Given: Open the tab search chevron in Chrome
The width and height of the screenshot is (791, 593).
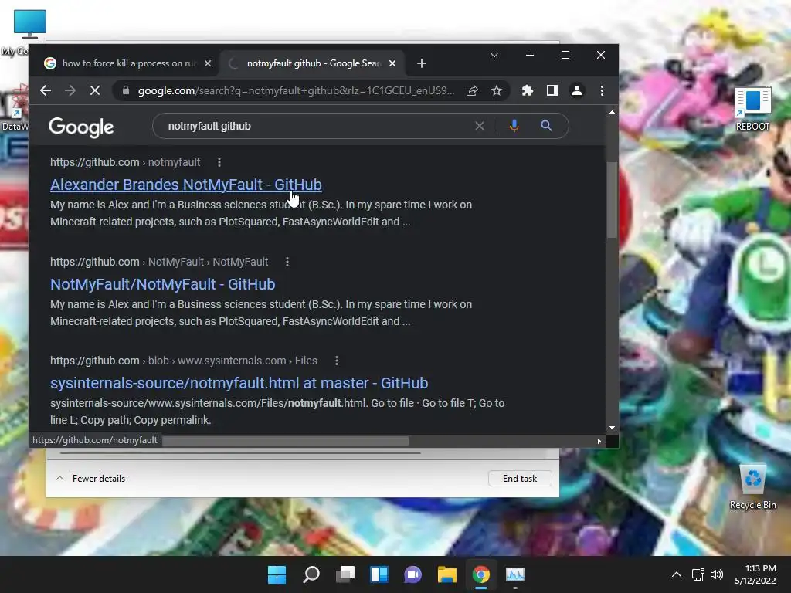Looking at the screenshot, I should point(494,55).
